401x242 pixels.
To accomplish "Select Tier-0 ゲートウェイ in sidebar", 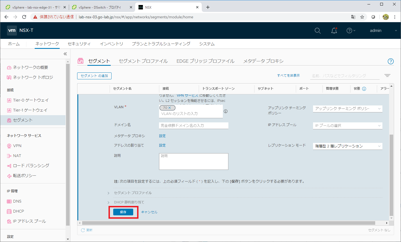I will 31,100.
